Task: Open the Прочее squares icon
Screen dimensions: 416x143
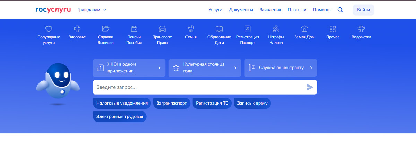Action: (x=333, y=29)
